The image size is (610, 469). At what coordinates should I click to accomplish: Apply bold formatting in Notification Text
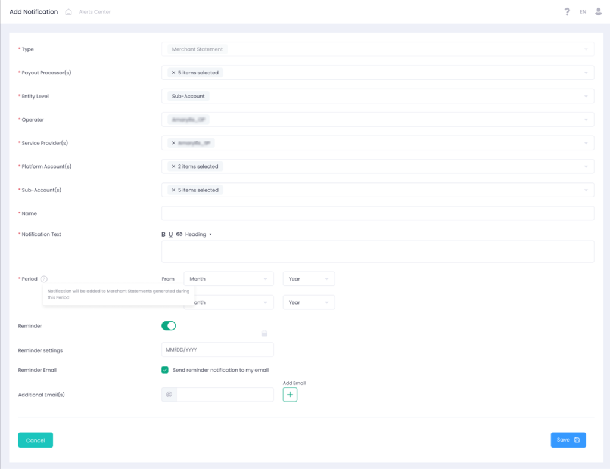[x=164, y=235]
